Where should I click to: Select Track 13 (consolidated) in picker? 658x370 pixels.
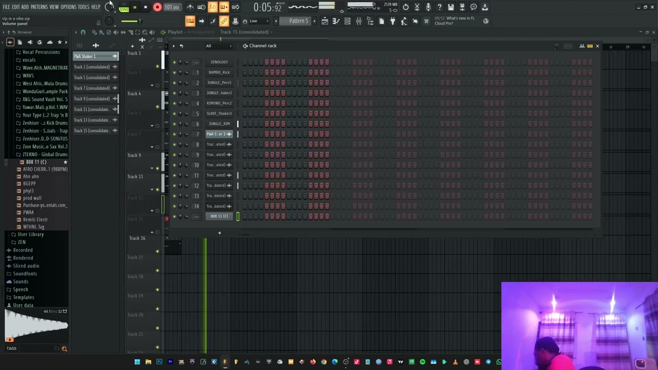tap(96, 120)
